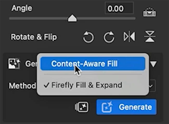Click the Rotate & Flip label
The width and height of the screenshot is (169, 124).
tap(34, 37)
